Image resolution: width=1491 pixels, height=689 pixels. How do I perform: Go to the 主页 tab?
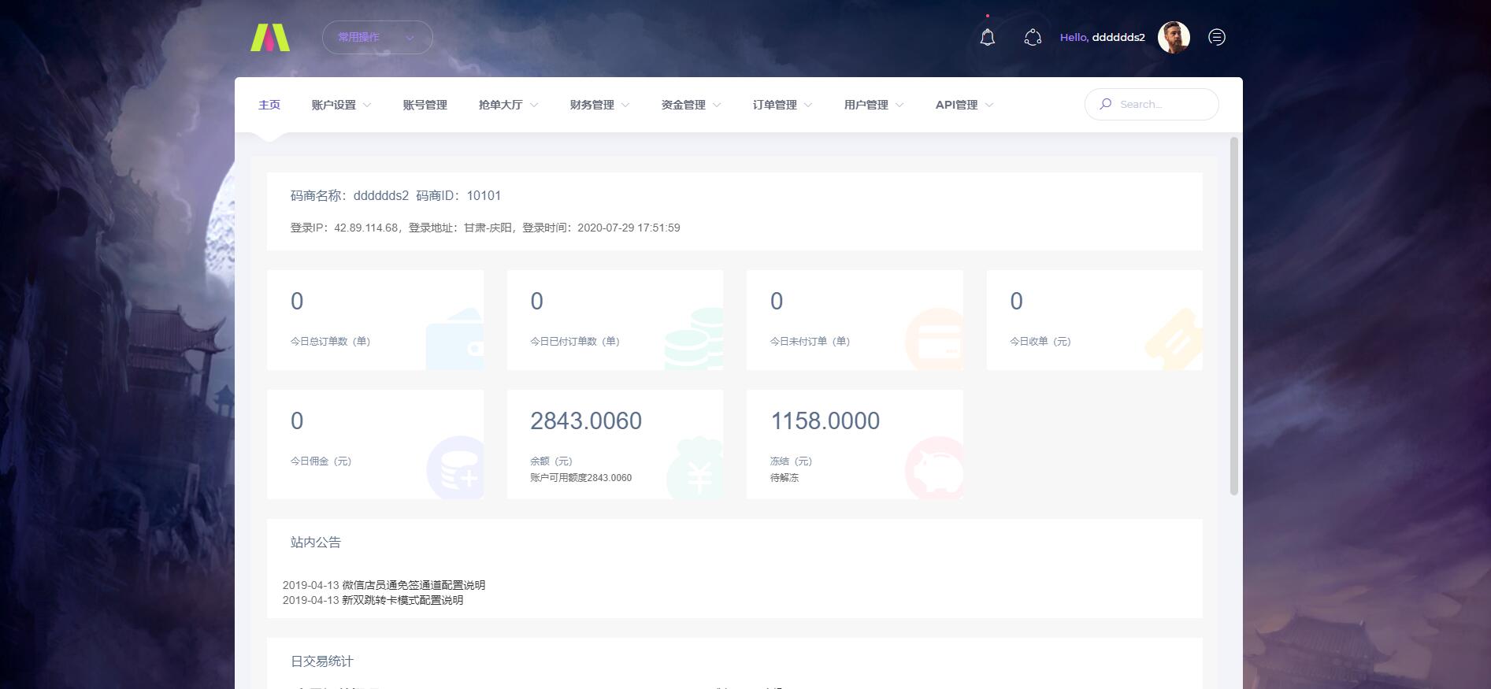(x=269, y=105)
